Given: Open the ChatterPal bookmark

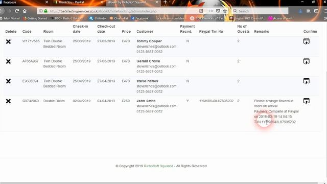Looking at the screenshot, I should pos(119,18).
